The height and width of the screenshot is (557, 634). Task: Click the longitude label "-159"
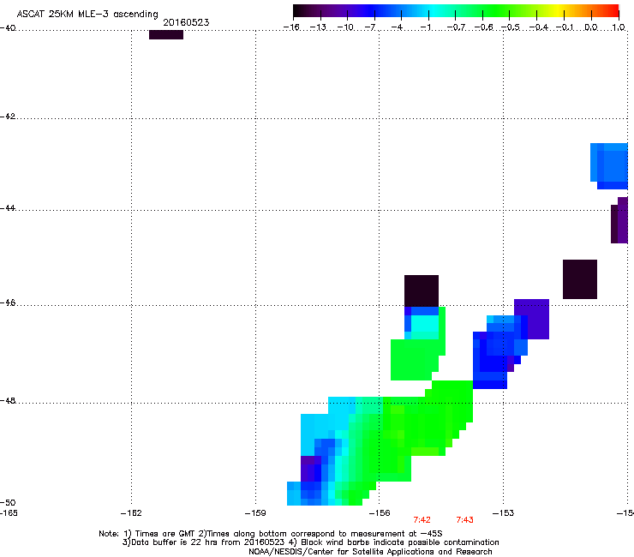coord(255,513)
